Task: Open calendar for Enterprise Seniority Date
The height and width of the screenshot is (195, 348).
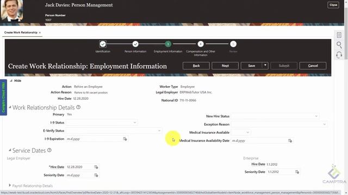Action: point(297,172)
